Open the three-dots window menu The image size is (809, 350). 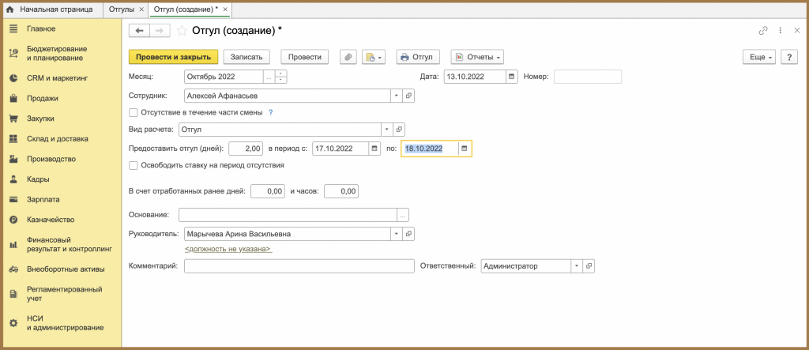point(781,31)
